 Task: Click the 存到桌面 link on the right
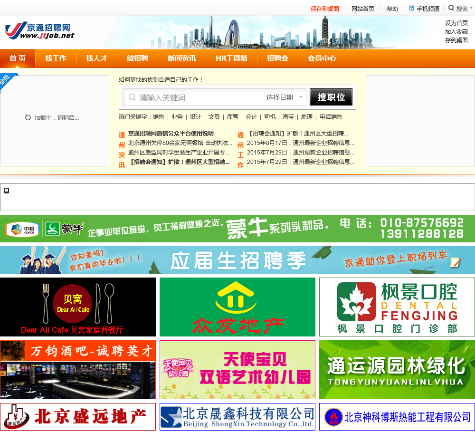[456, 40]
